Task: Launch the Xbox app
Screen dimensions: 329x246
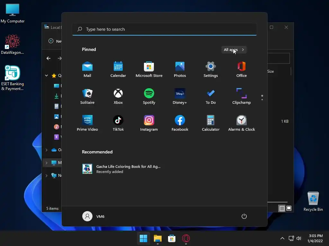Action: (x=118, y=96)
